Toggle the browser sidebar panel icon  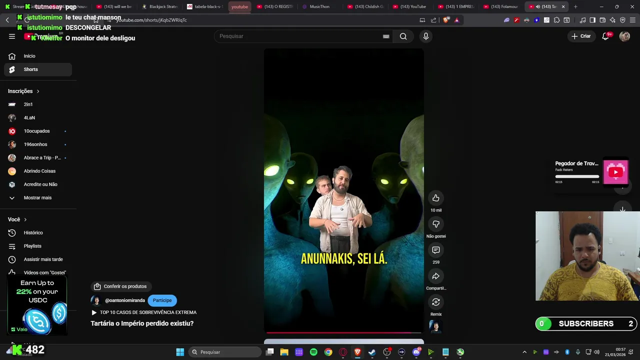592,20
